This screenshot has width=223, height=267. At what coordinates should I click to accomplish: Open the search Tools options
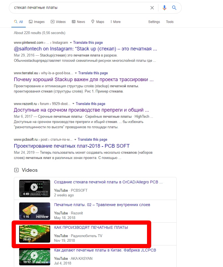click(170, 22)
